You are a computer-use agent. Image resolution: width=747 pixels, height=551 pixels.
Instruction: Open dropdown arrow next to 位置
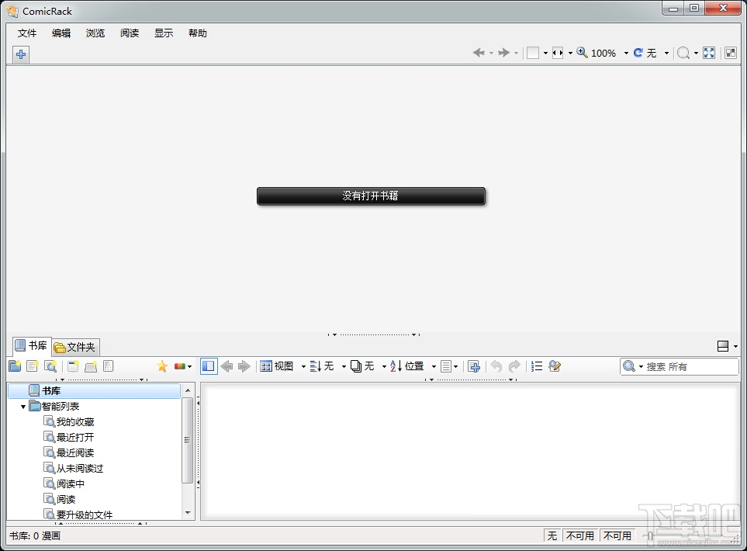[434, 366]
